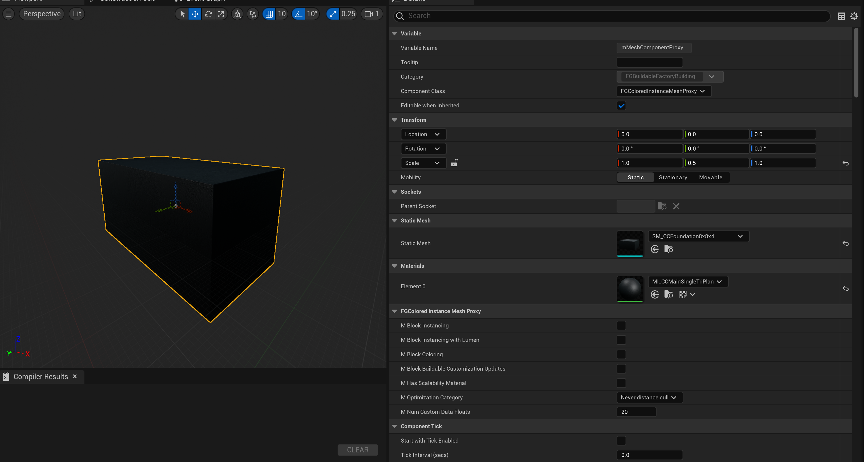Toggle grid snapping icon
The width and height of the screenshot is (864, 462).
(x=269, y=14)
